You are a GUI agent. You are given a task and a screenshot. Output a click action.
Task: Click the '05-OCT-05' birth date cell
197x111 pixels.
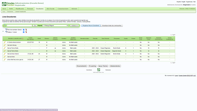30,42
